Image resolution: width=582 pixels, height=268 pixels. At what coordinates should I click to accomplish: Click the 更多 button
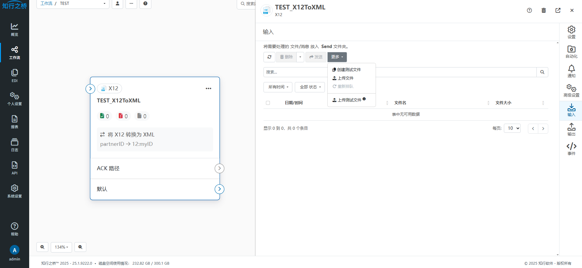tap(337, 57)
